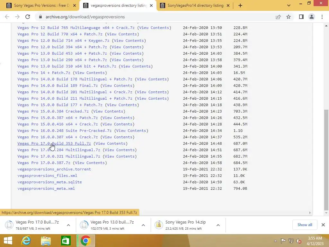
Task: Close the downloads bar
Action: (323, 225)
